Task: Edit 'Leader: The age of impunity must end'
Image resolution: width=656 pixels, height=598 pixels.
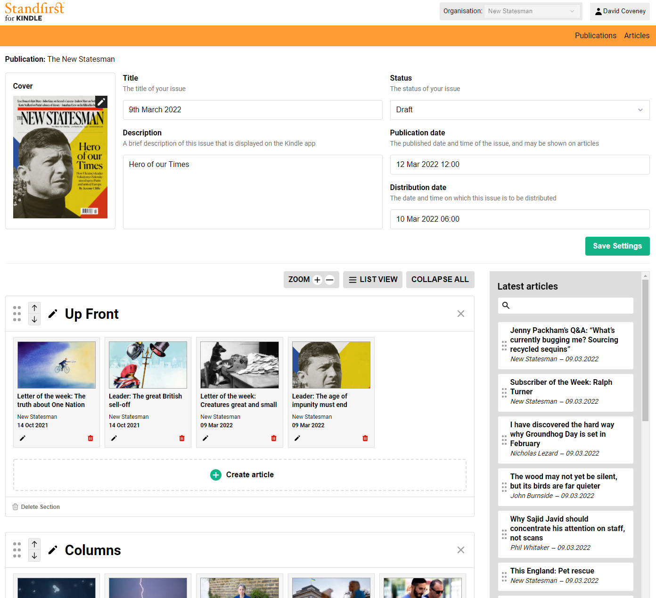Action: 297,438
